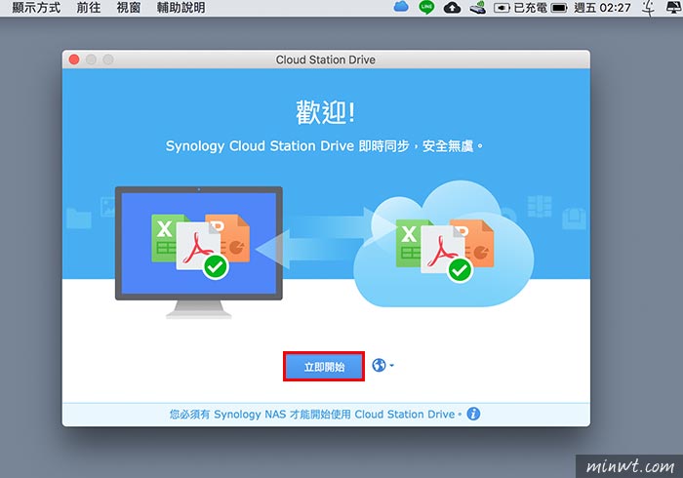Click the black cloud upload menu bar icon
This screenshot has height=478, width=683.
tap(452, 8)
